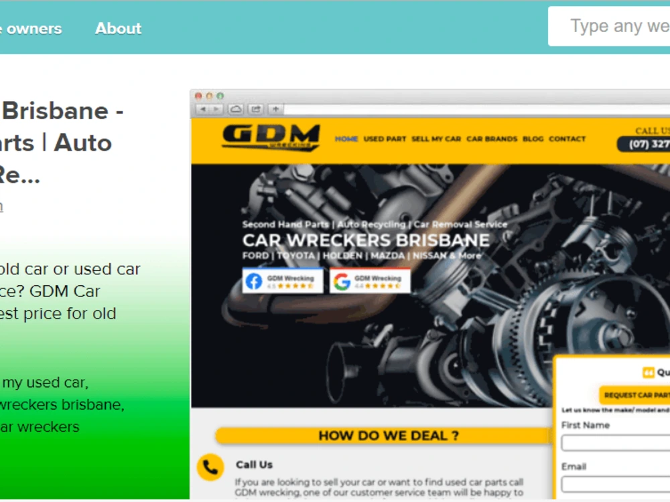Screen dimensions: 670x502
Task: Click the 'CALL US' label
Action: pyautogui.click(x=653, y=131)
